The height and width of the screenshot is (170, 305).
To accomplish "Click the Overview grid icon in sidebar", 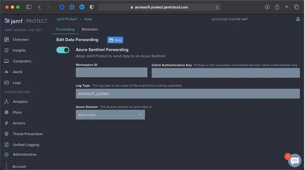I will (x=6, y=39).
